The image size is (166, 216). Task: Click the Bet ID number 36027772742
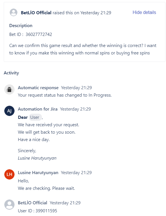coord(39,34)
